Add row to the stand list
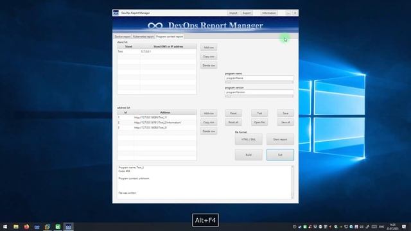411x231 pixels. [x=209, y=47]
